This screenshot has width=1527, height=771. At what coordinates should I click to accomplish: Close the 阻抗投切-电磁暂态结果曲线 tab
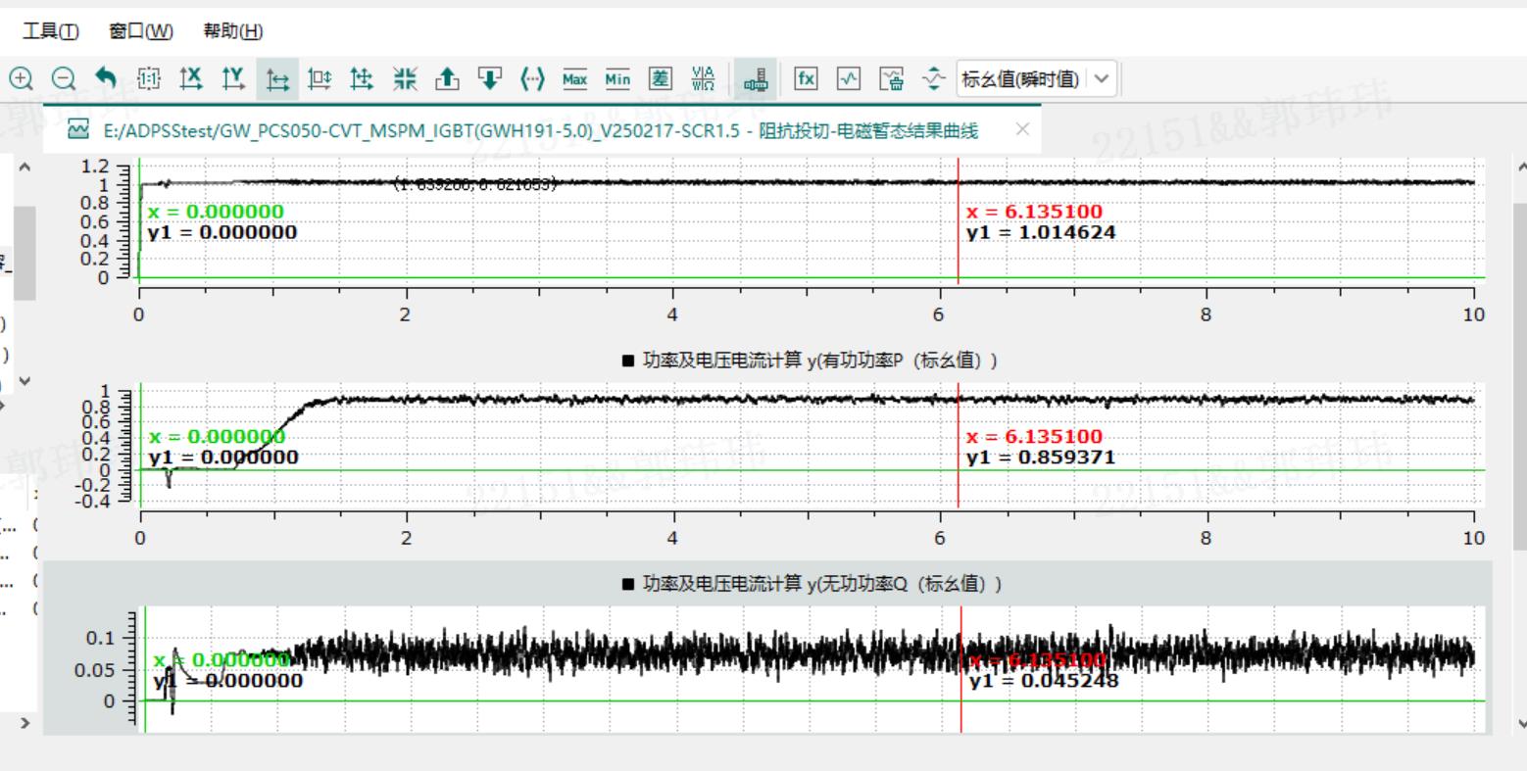pos(1022,129)
